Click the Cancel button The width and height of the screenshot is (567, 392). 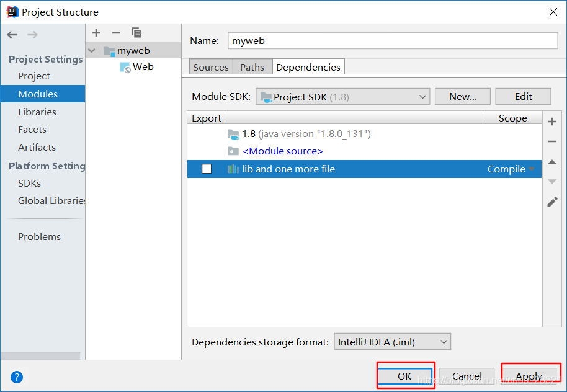tap(467, 376)
